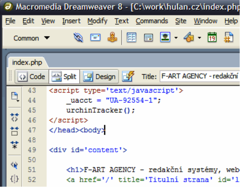The width and height of the screenshot is (240, 187).
Task: Select Parent Tag in coding toolbar
Action: pos(14,165)
